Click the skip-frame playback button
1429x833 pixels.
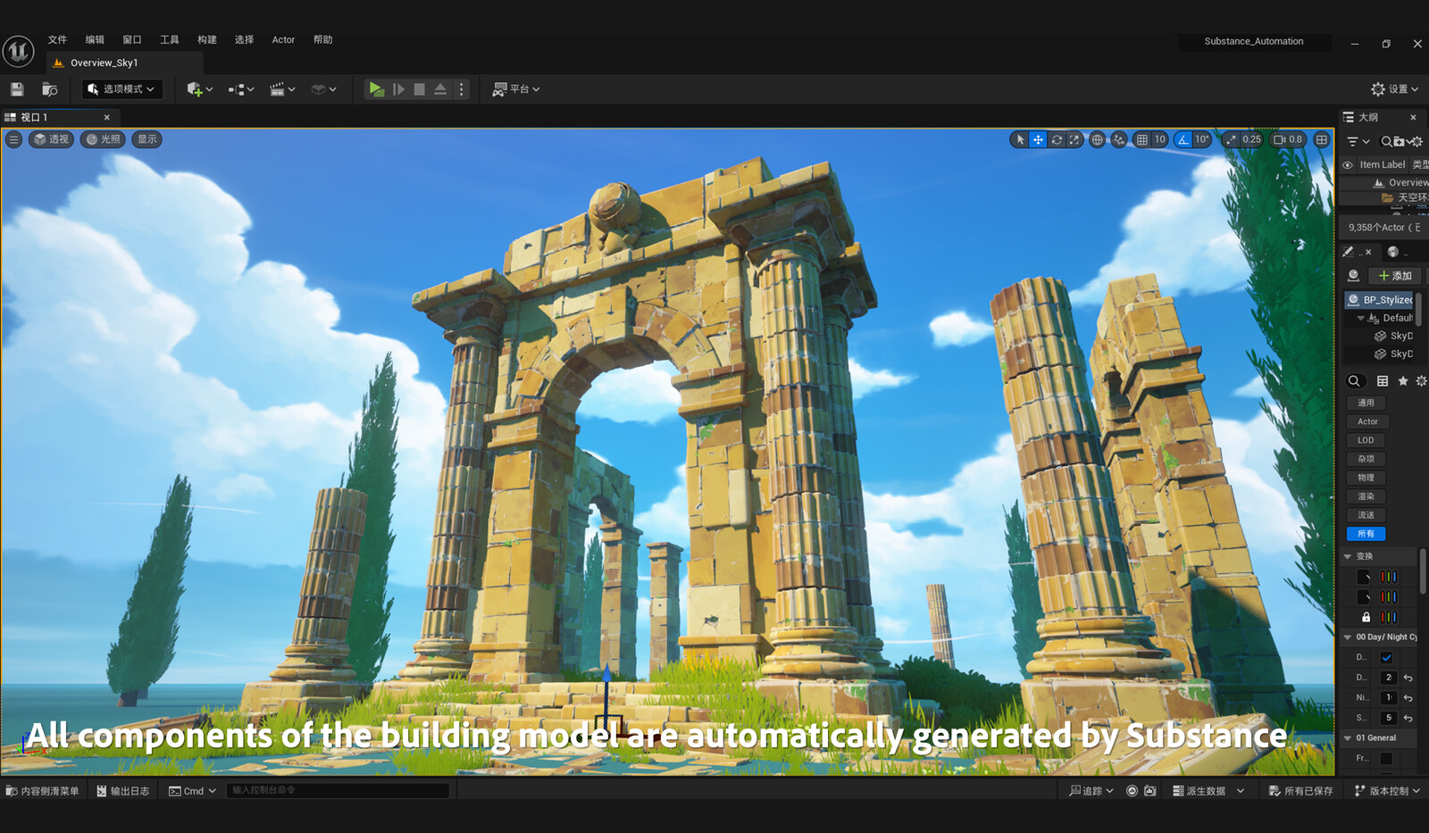[398, 89]
